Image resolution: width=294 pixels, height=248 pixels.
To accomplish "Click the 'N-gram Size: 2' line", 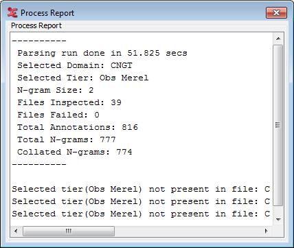I will coord(56,90).
